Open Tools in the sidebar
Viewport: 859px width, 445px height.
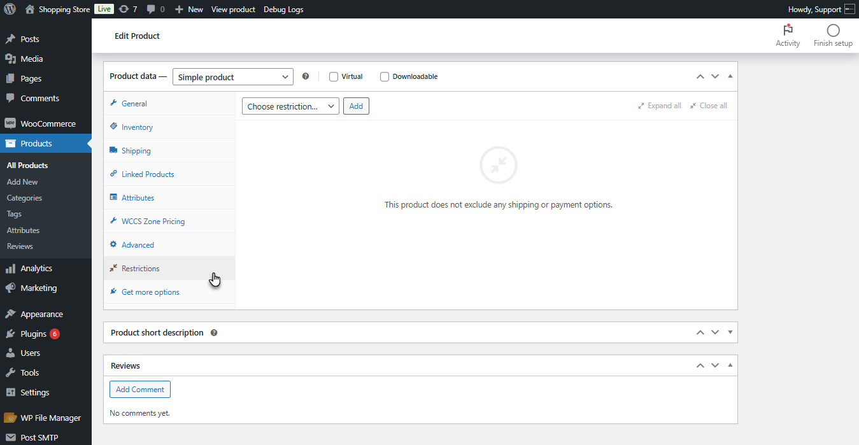(x=46, y=372)
